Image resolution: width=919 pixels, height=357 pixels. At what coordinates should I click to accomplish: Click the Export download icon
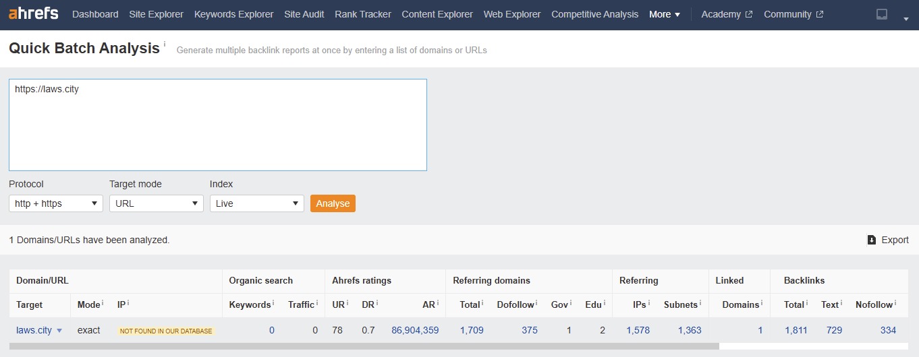[x=872, y=240]
